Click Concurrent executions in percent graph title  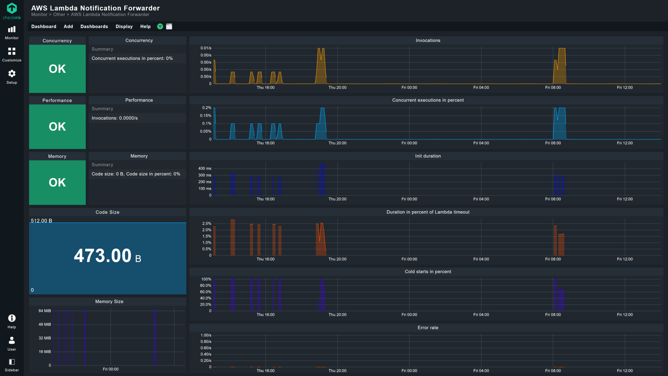tap(428, 100)
